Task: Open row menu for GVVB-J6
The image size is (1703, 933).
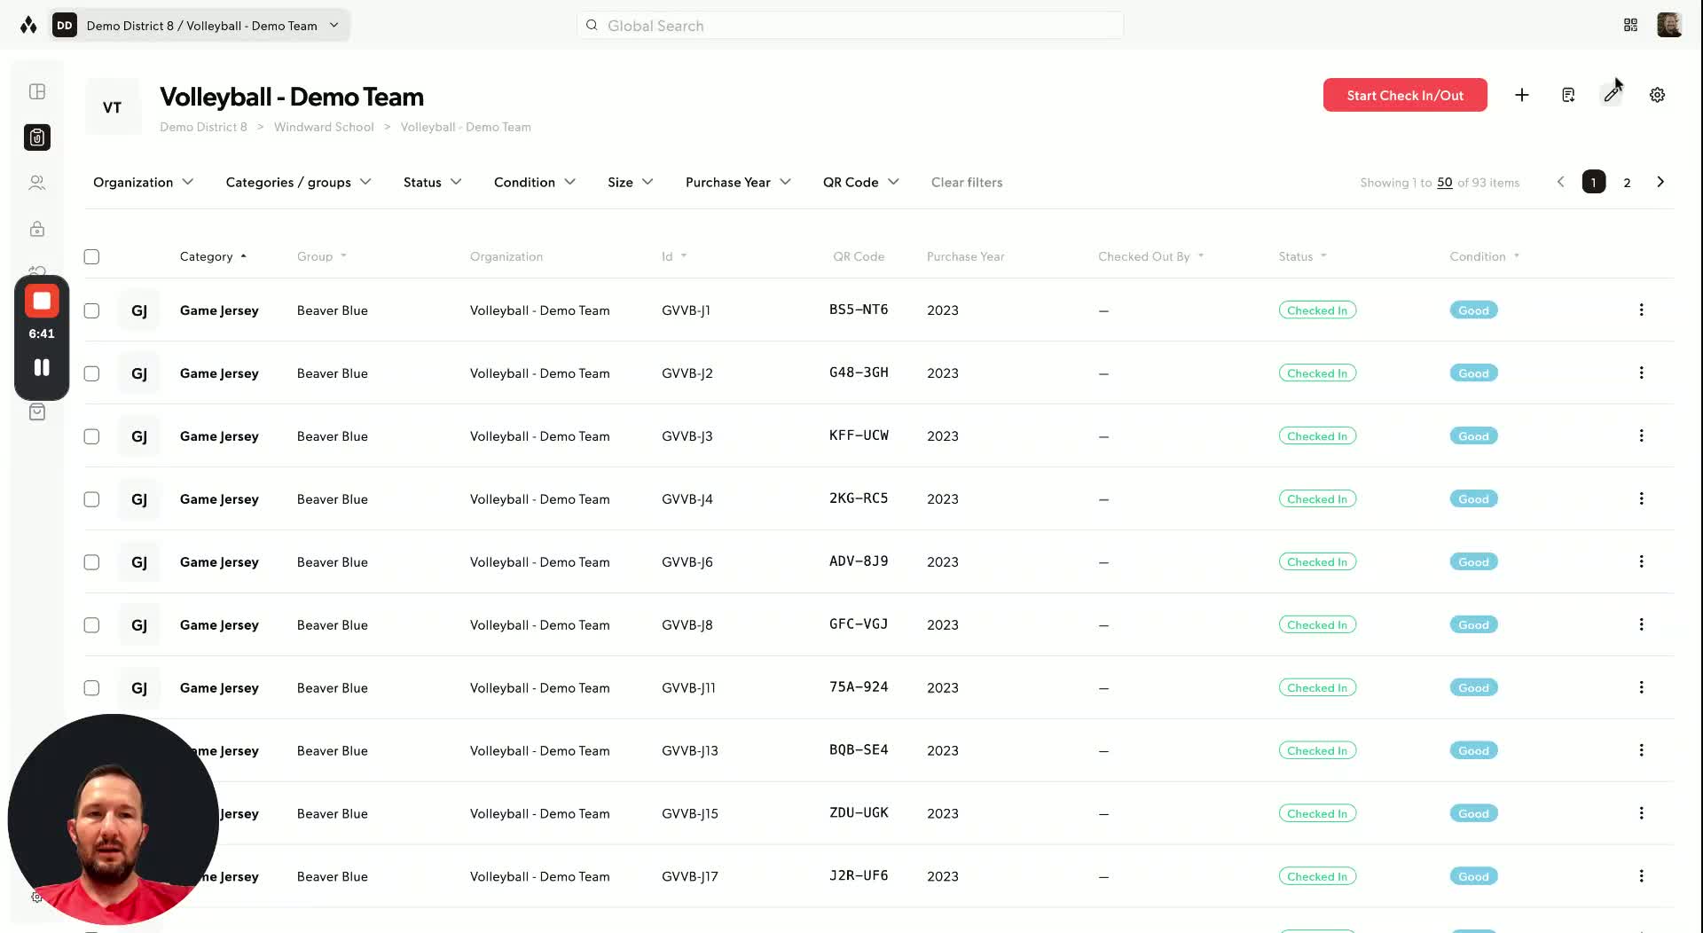Action: click(1641, 561)
